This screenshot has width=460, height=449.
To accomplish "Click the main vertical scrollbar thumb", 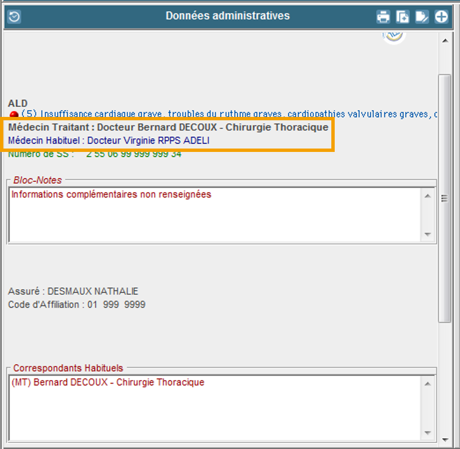I will point(445,198).
